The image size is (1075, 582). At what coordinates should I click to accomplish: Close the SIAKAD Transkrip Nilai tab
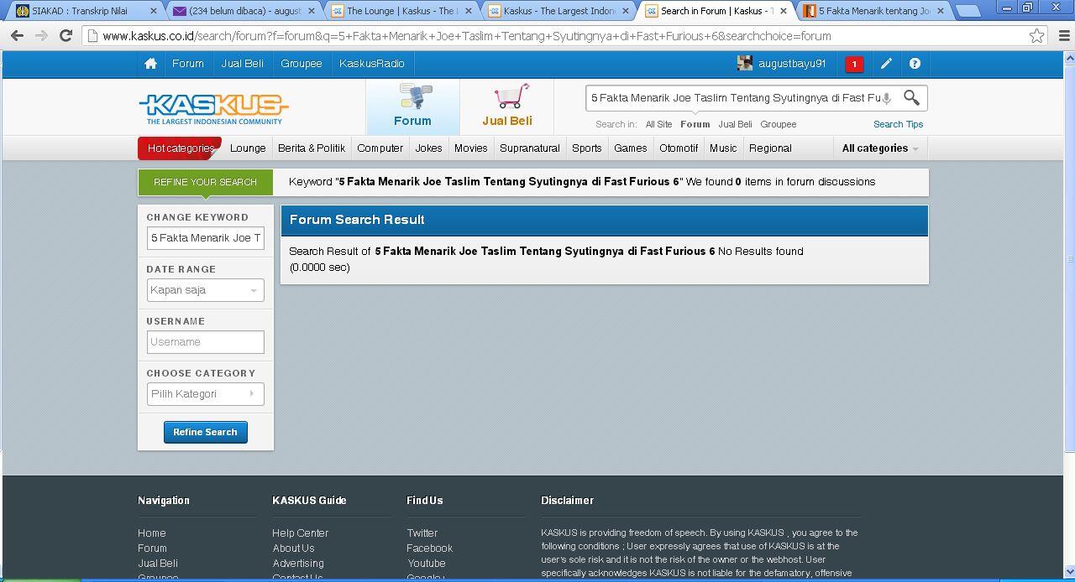pos(154,11)
